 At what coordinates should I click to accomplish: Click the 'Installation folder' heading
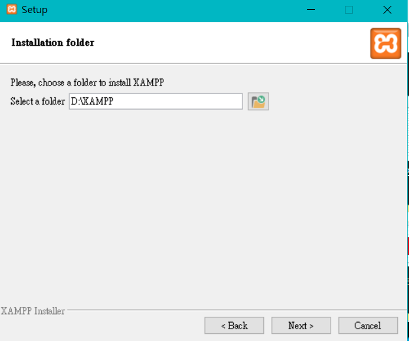[x=53, y=42]
